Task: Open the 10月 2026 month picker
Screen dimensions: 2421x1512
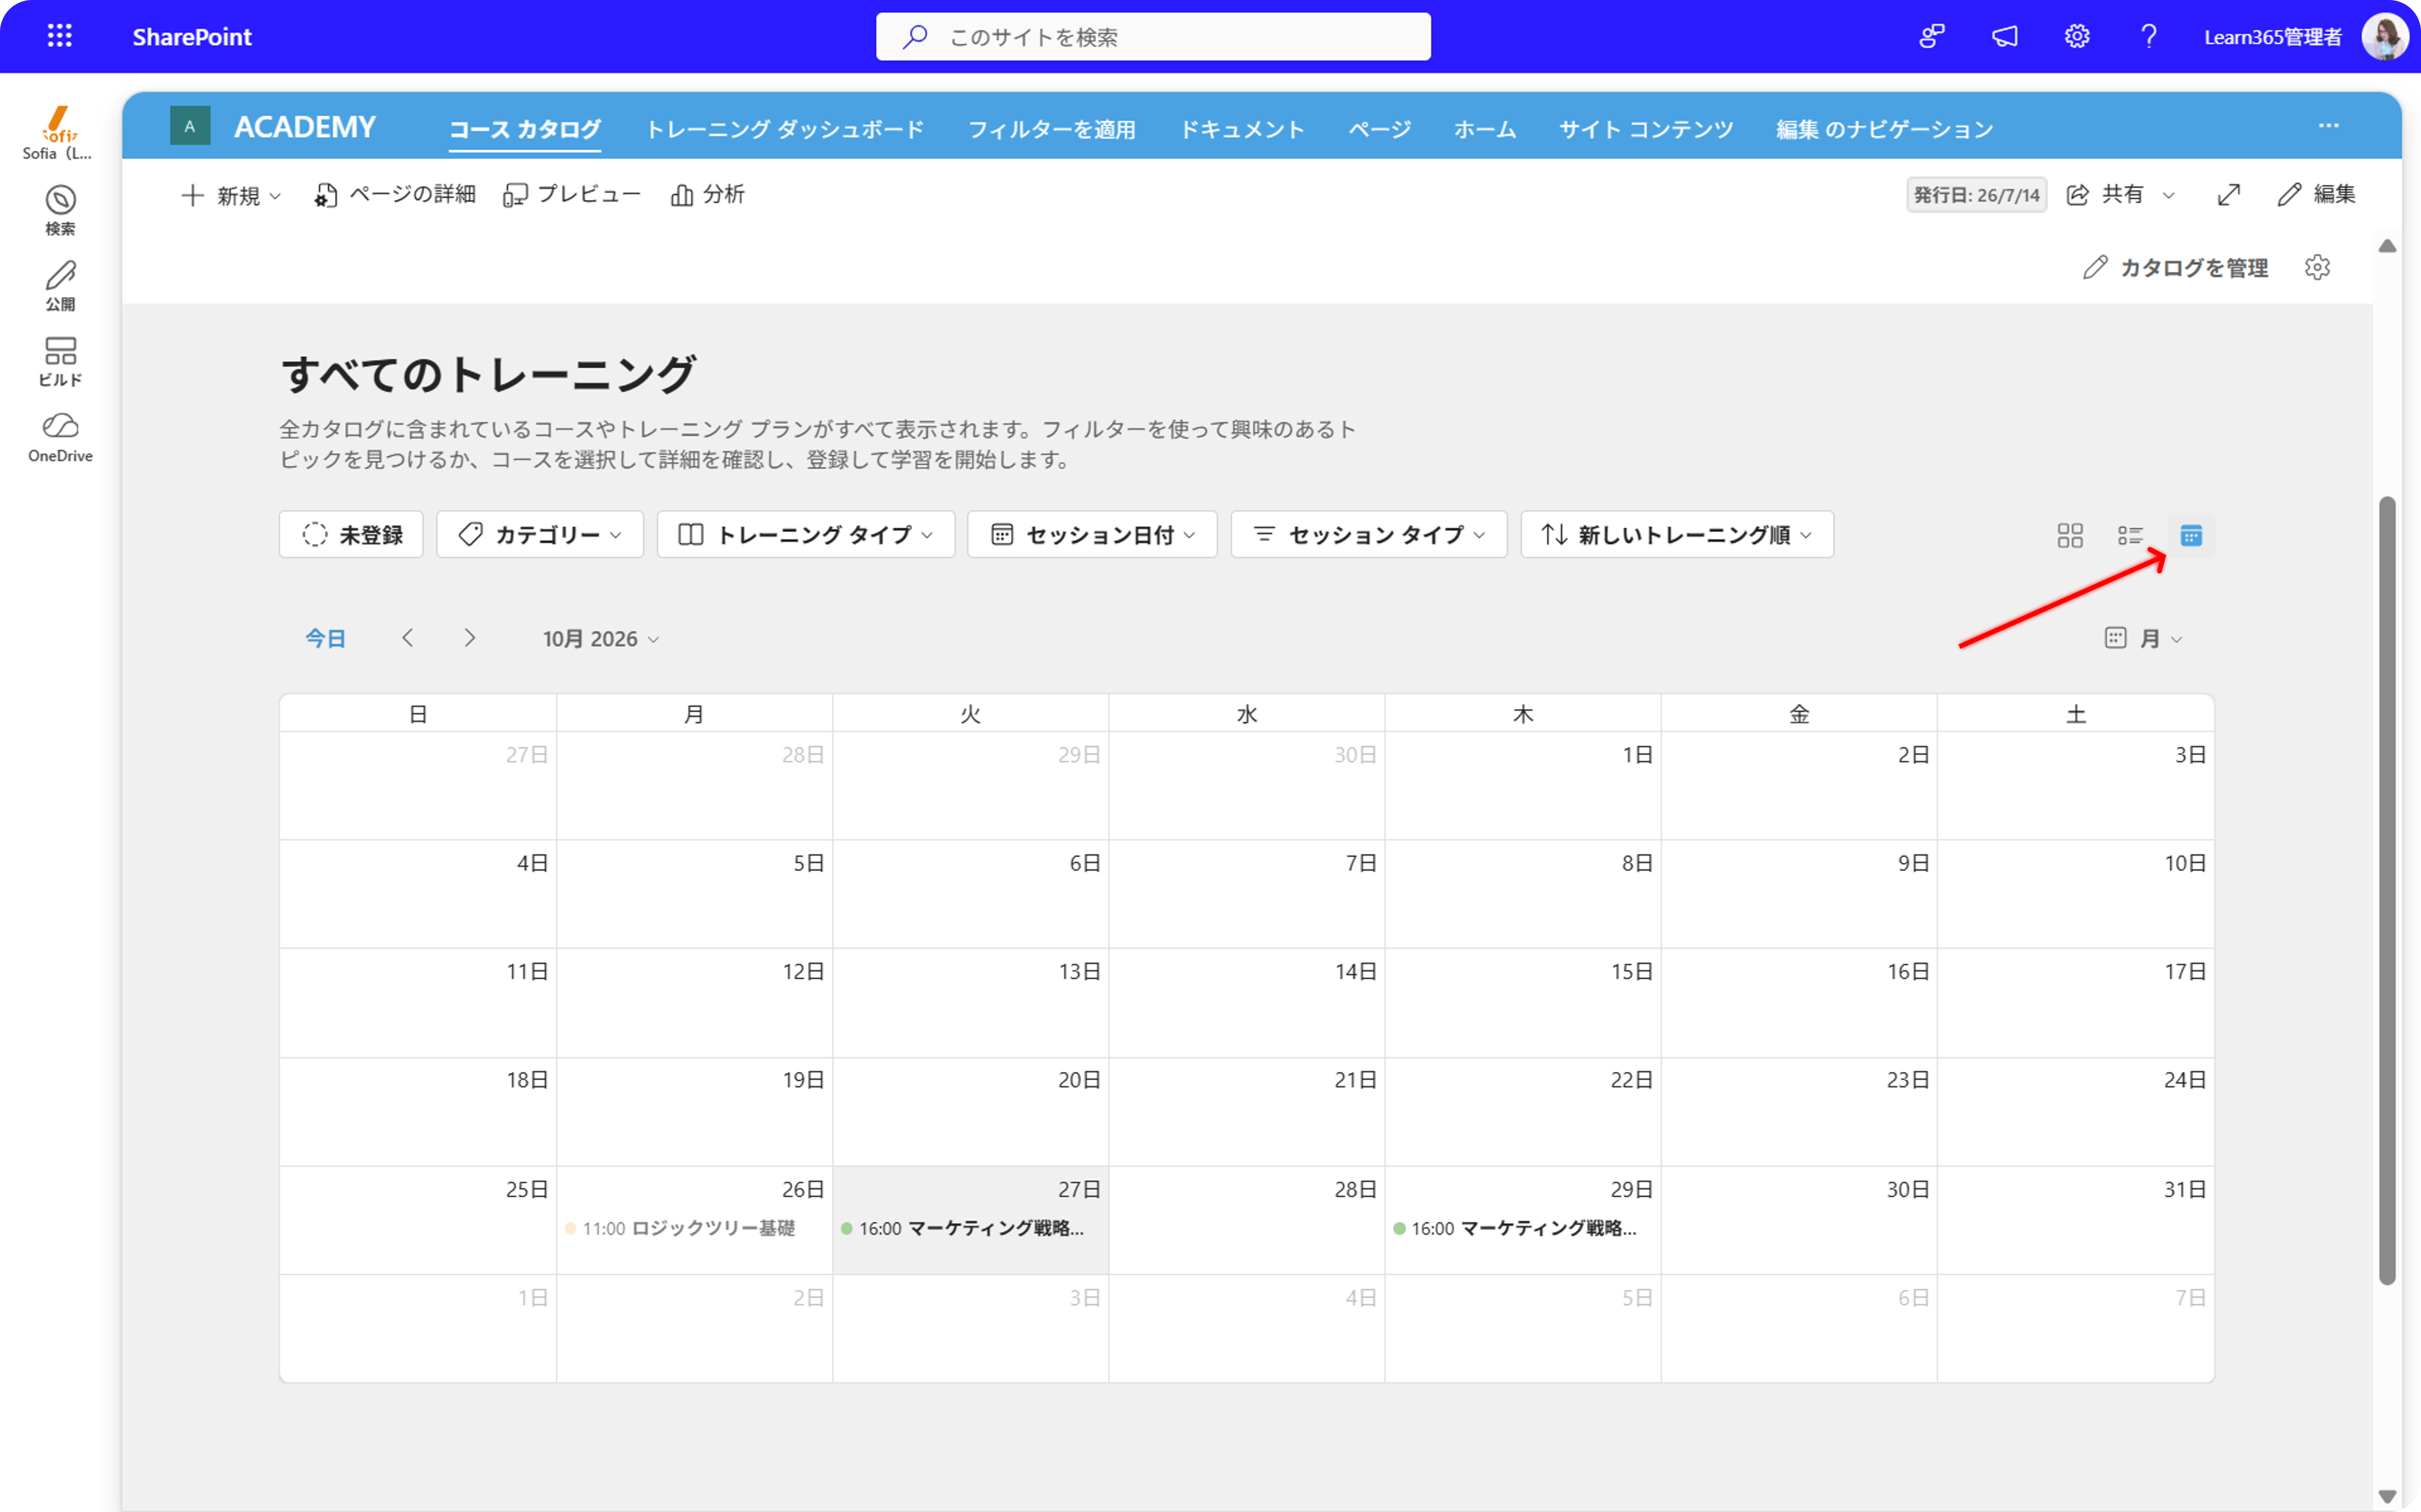Action: coord(601,638)
